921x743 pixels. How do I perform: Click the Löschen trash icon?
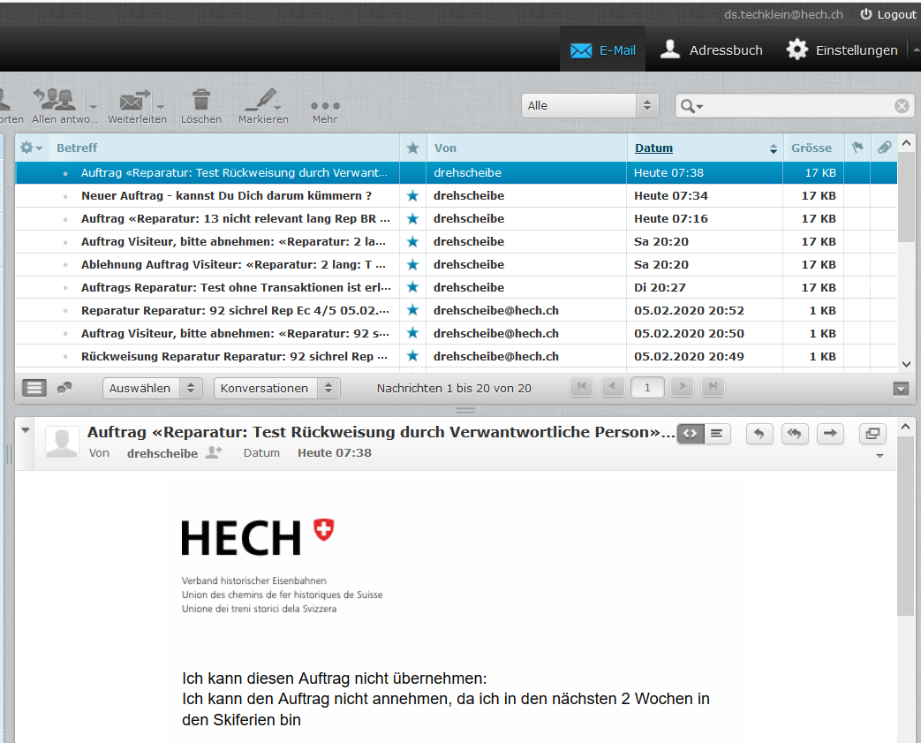201,100
